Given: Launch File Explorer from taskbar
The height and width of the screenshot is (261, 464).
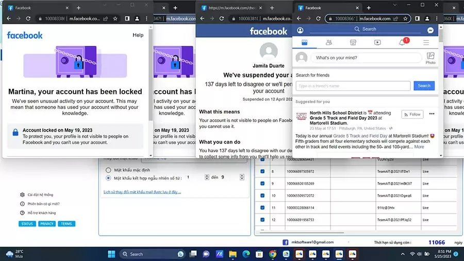Looking at the screenshot, I should [x=233, y=254].
